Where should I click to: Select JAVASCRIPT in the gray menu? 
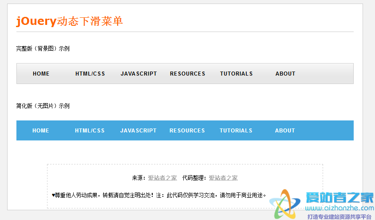click(x=139, y=73)
